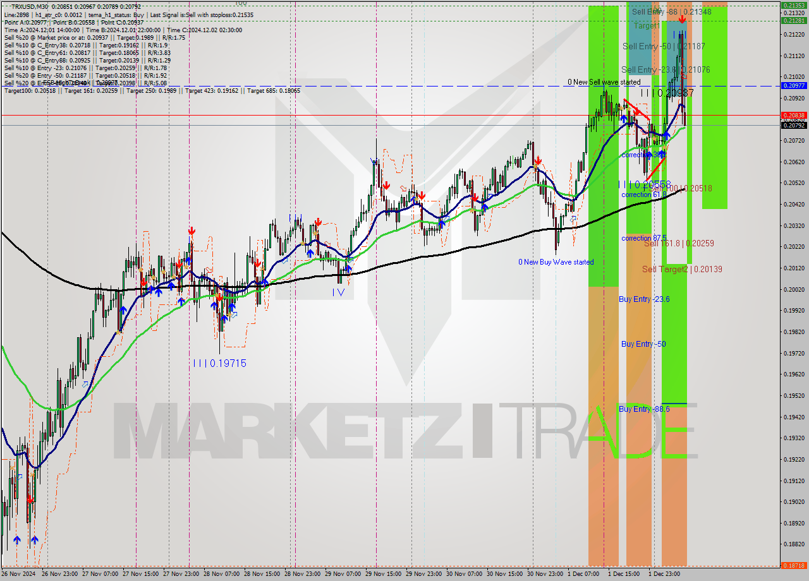Click the 'Point A:0.20977' info line
The image size is (809, 581).
(x=26, y=22)
